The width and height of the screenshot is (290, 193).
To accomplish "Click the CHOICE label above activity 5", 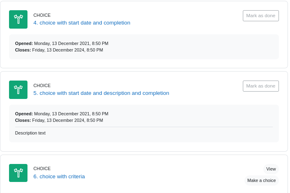I will coord(42,86).
